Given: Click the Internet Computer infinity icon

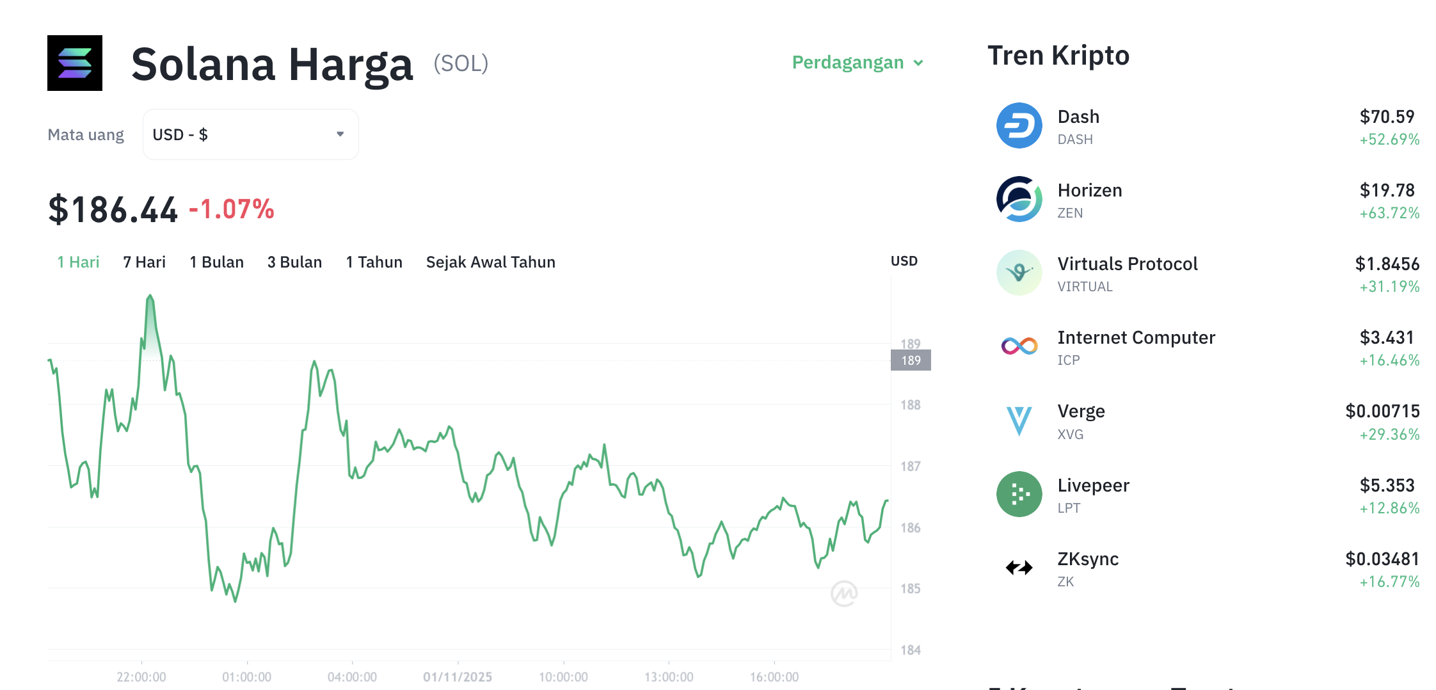Looking at the screenshot, I should pos(1019,347).
